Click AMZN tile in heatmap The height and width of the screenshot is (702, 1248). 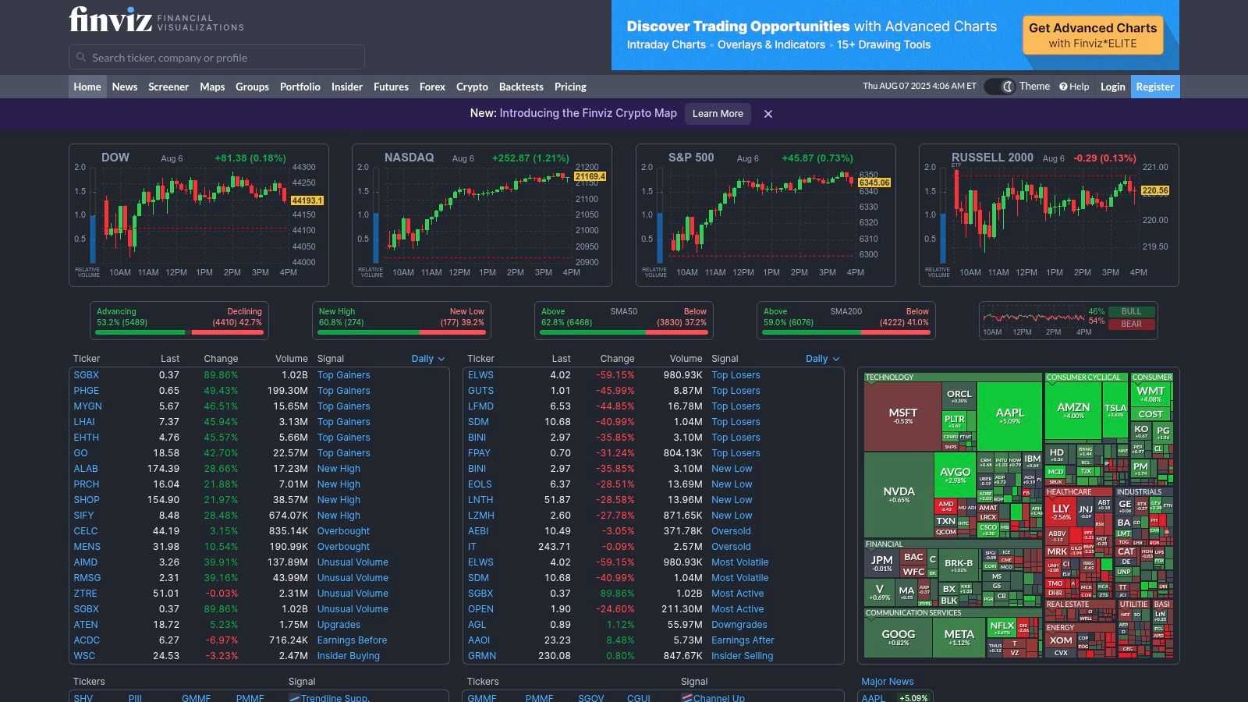click(1073, 410)
